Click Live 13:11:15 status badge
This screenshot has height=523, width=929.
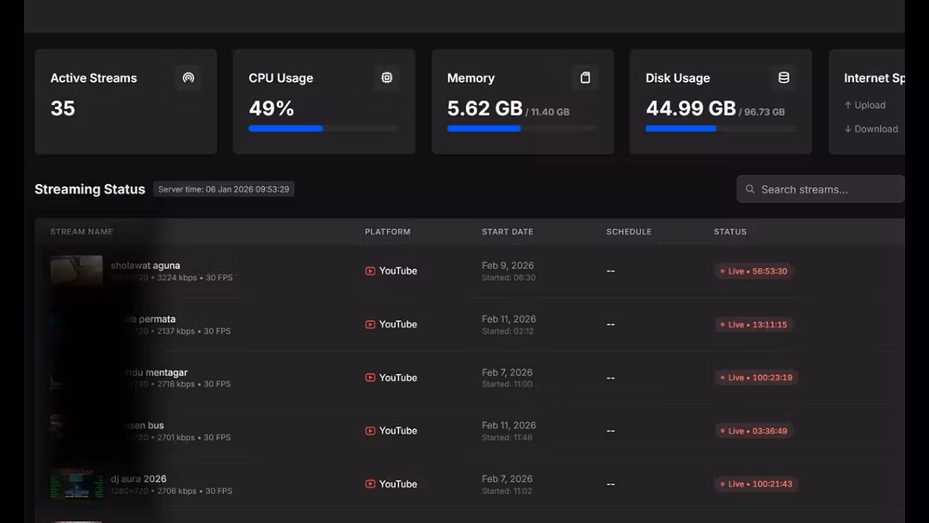point(753,324)
